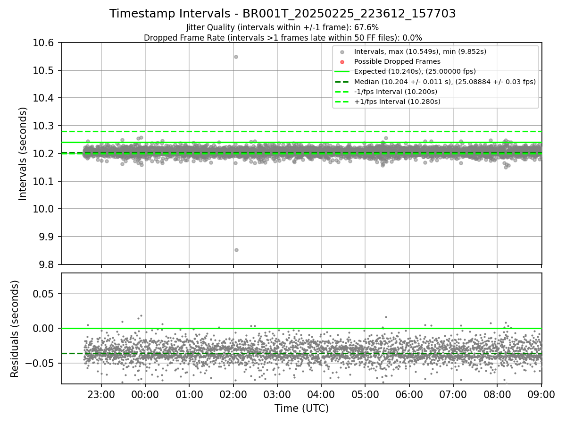
Task: Click the y-axis label 'Intervals (seconds)'
Action: tap(23, 153)
